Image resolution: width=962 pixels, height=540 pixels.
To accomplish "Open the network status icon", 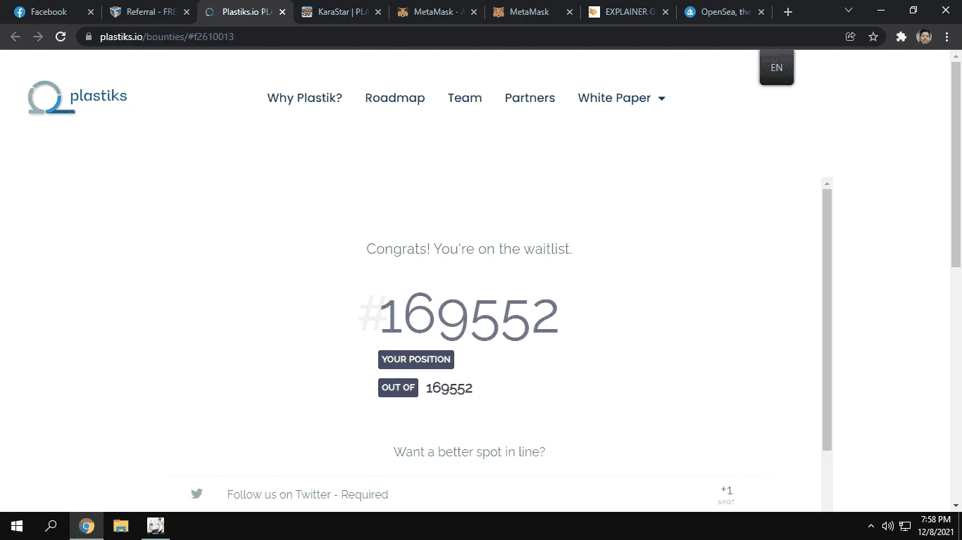I will coord(905,526).
